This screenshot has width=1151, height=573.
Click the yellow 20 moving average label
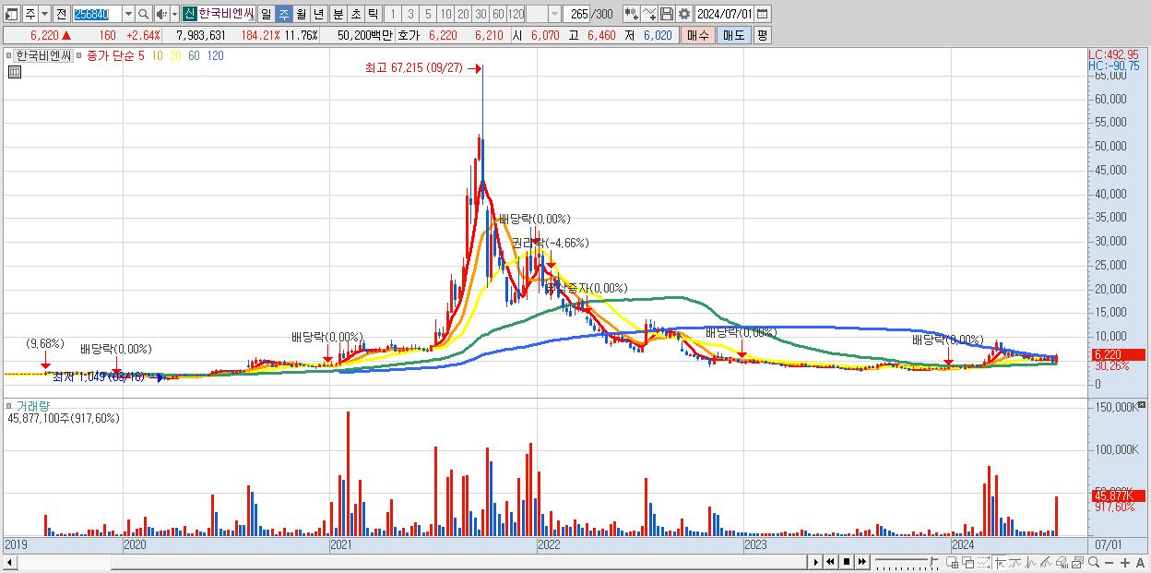pos(175,56)
